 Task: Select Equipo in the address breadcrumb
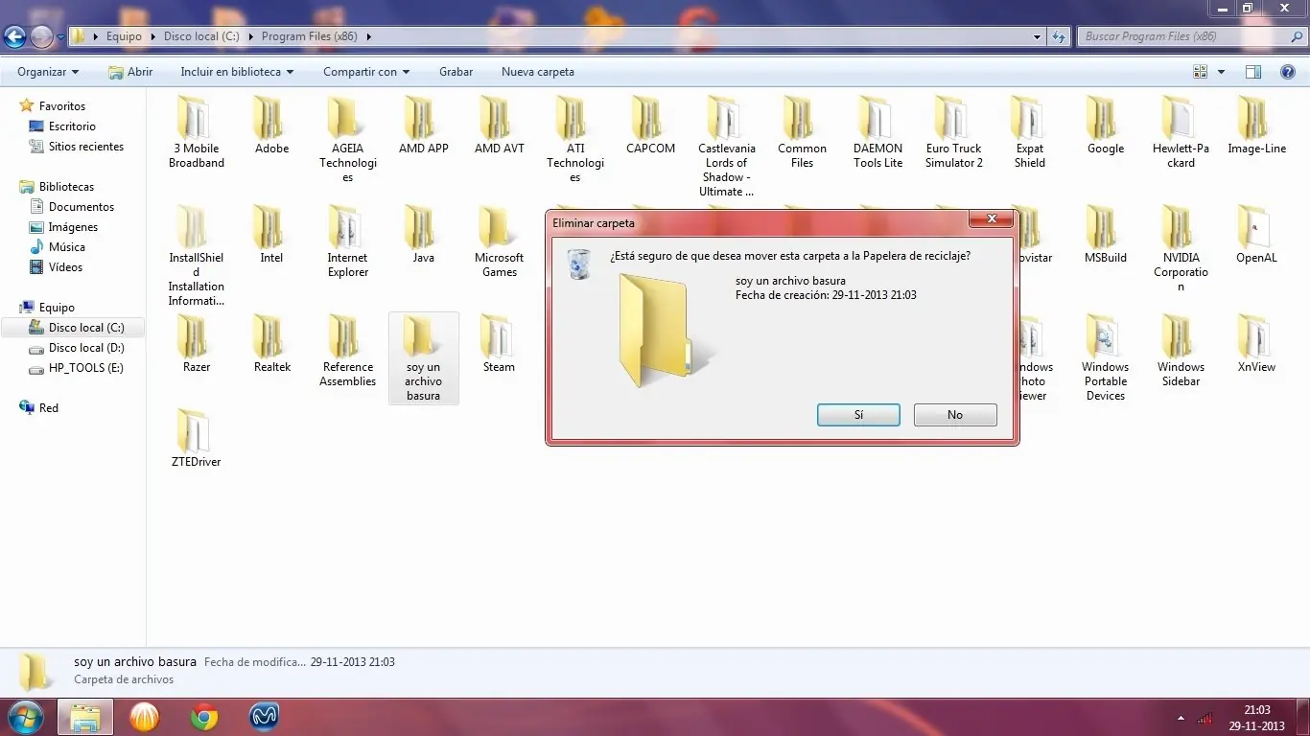point(125,36)
